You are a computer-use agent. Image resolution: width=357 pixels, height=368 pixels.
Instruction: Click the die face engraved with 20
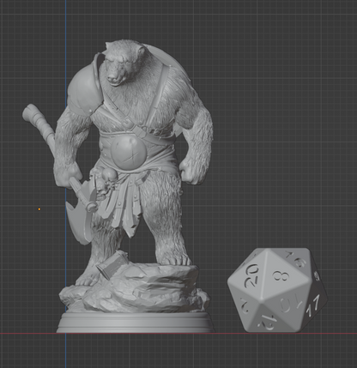click(x=251, y=277)
